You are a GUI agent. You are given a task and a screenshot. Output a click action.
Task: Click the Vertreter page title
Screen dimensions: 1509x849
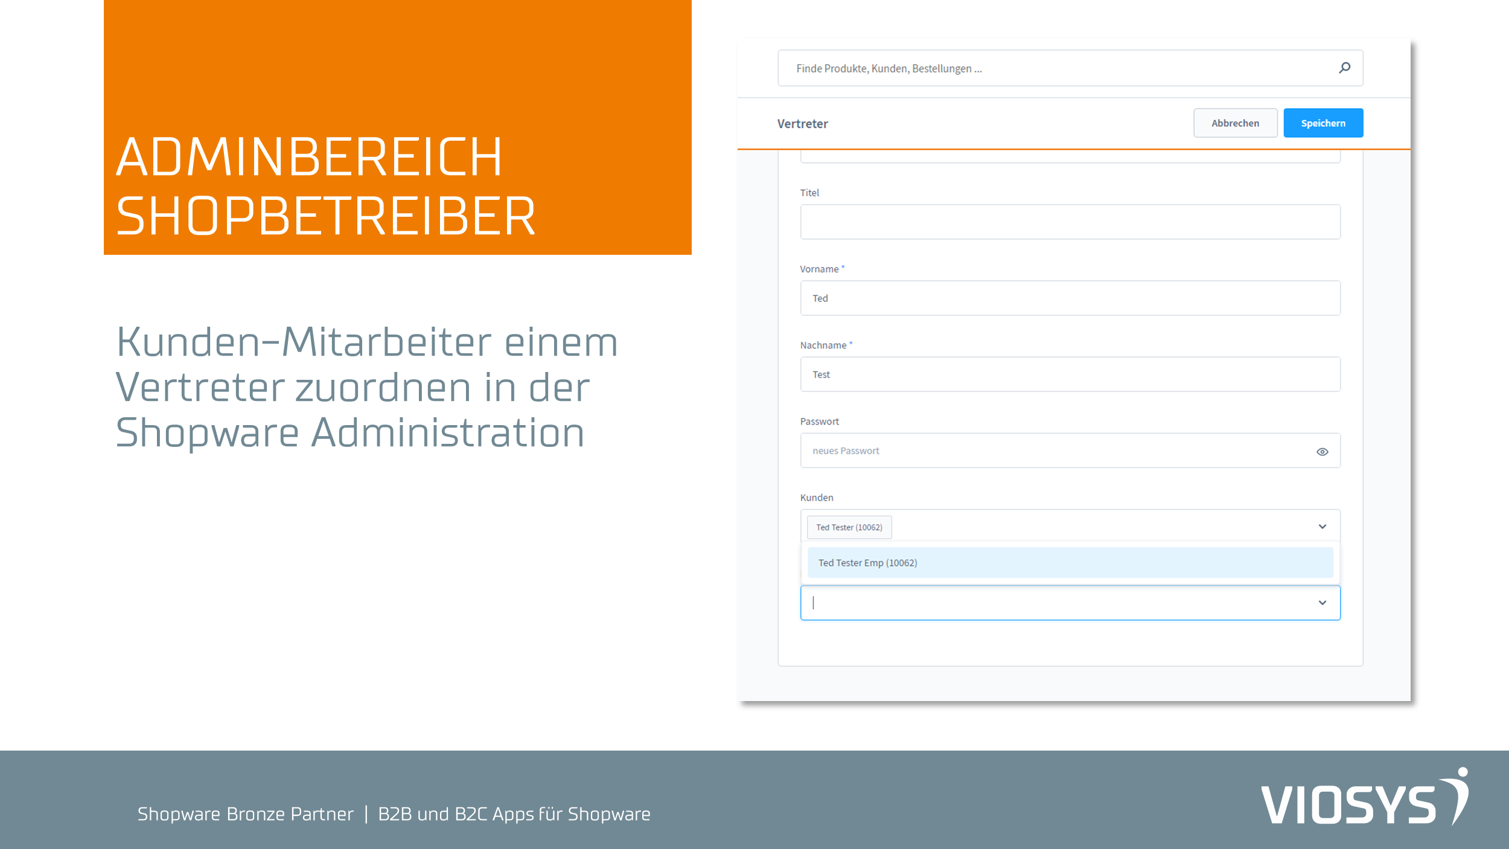(x=802, y=124)
